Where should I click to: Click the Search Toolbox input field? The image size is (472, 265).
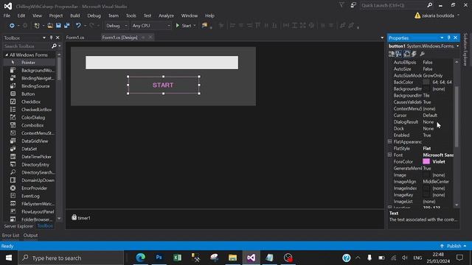27,46
